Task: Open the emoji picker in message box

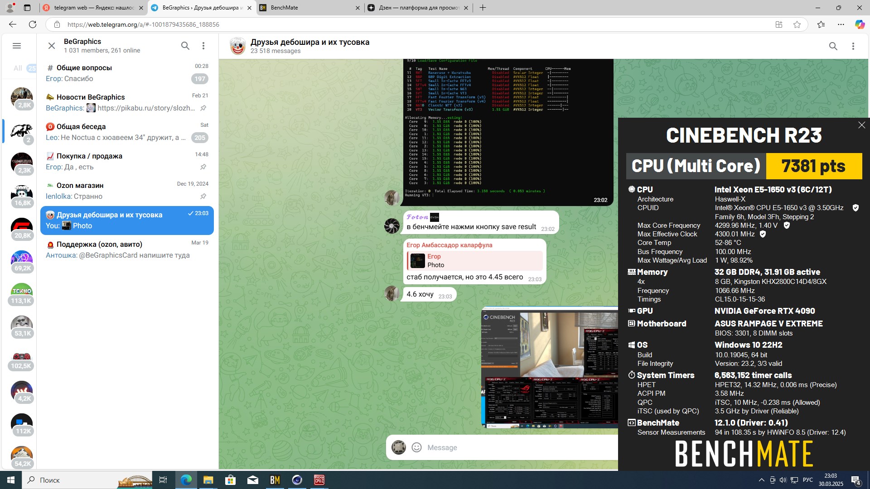Action: click(x=416, y=447)
